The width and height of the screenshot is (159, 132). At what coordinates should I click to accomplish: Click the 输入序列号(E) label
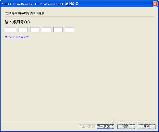18,22
